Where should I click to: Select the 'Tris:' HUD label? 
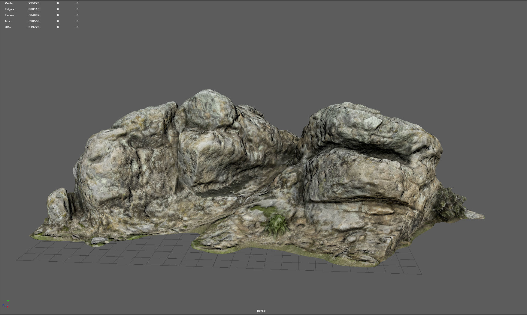point(8,21)
